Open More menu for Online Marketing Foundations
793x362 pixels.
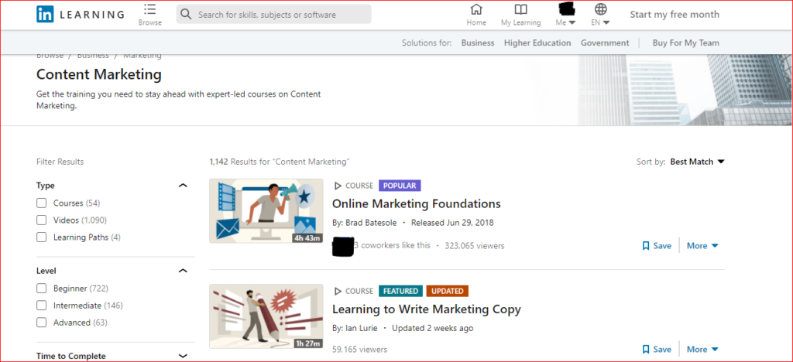[702, 246]
